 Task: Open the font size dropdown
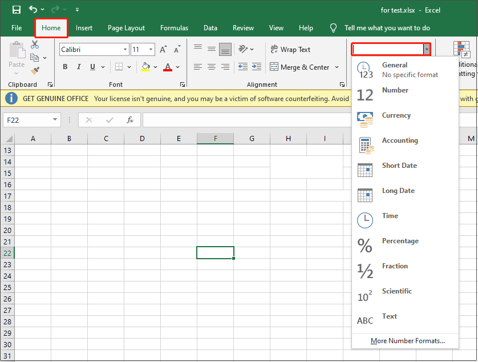[x=152, y=49]
